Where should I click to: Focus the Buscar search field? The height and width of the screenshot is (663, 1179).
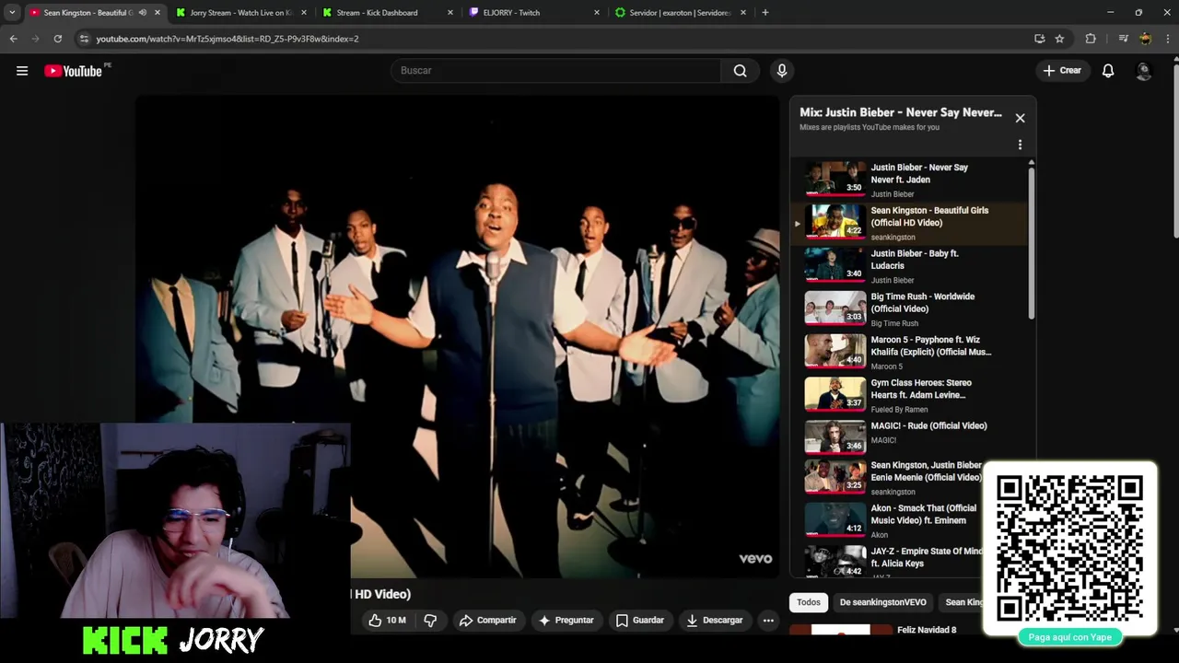[556, 71]
